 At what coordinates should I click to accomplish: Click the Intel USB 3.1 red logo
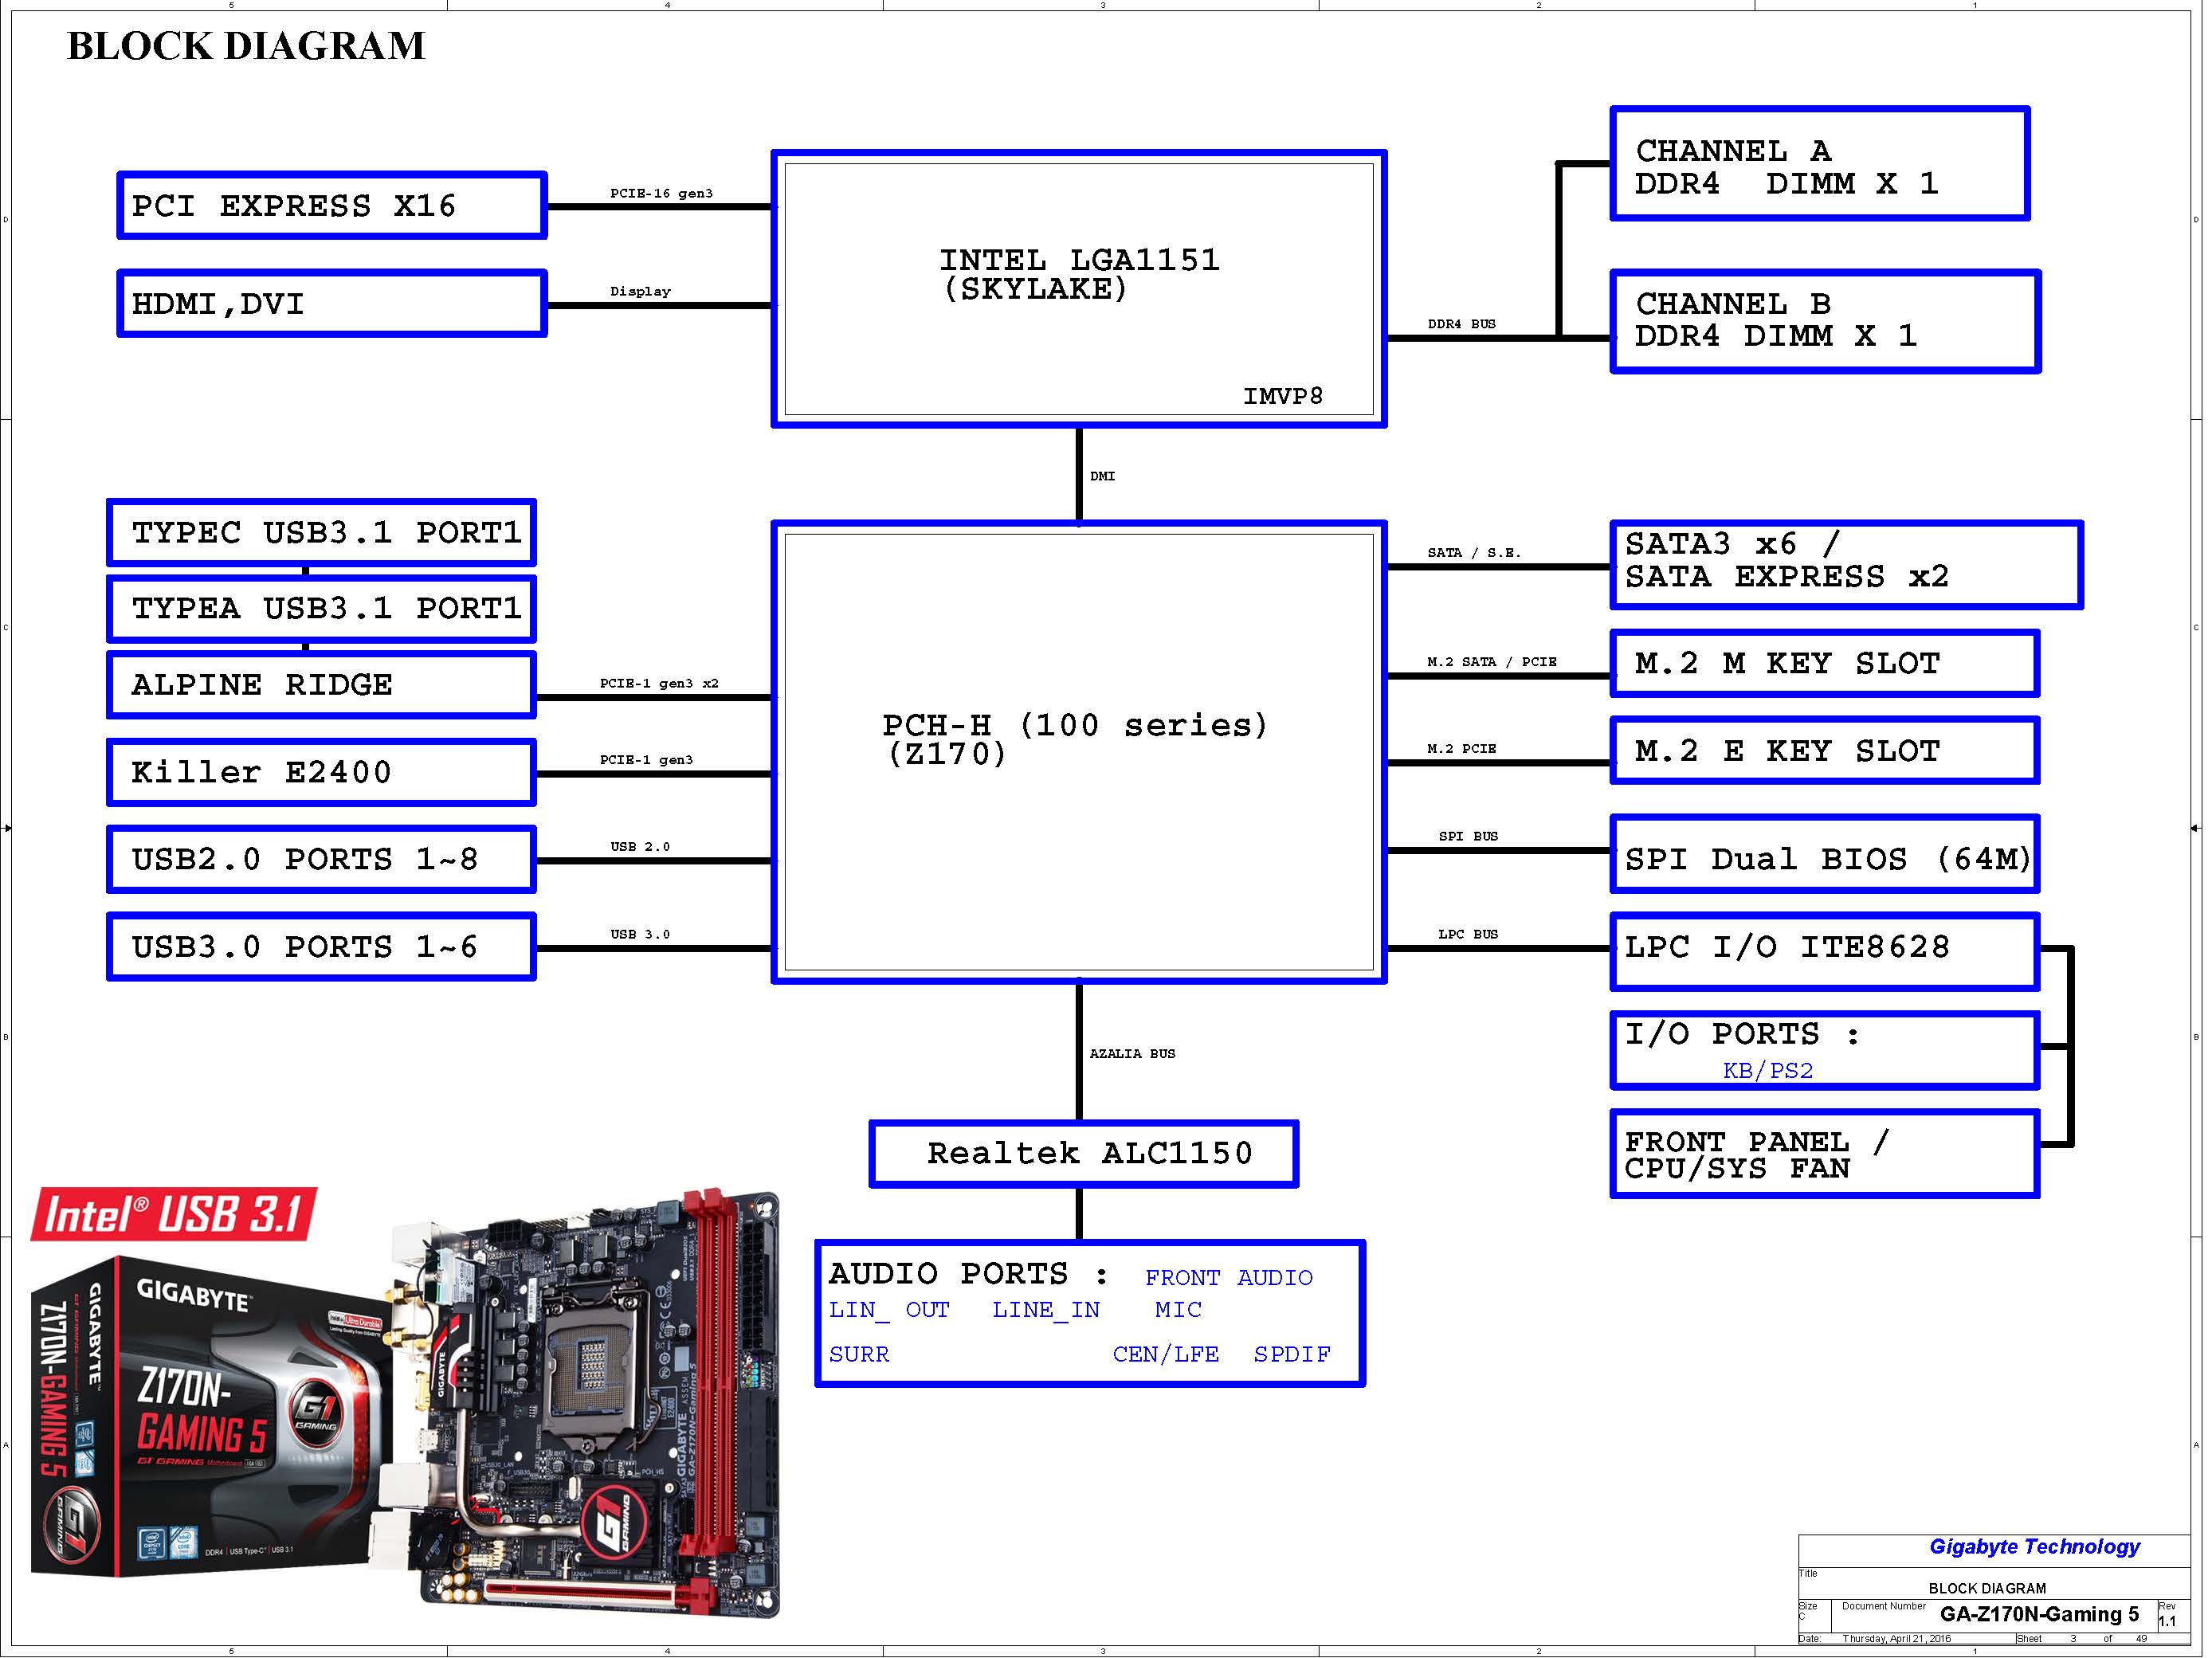pos(173,1214)
